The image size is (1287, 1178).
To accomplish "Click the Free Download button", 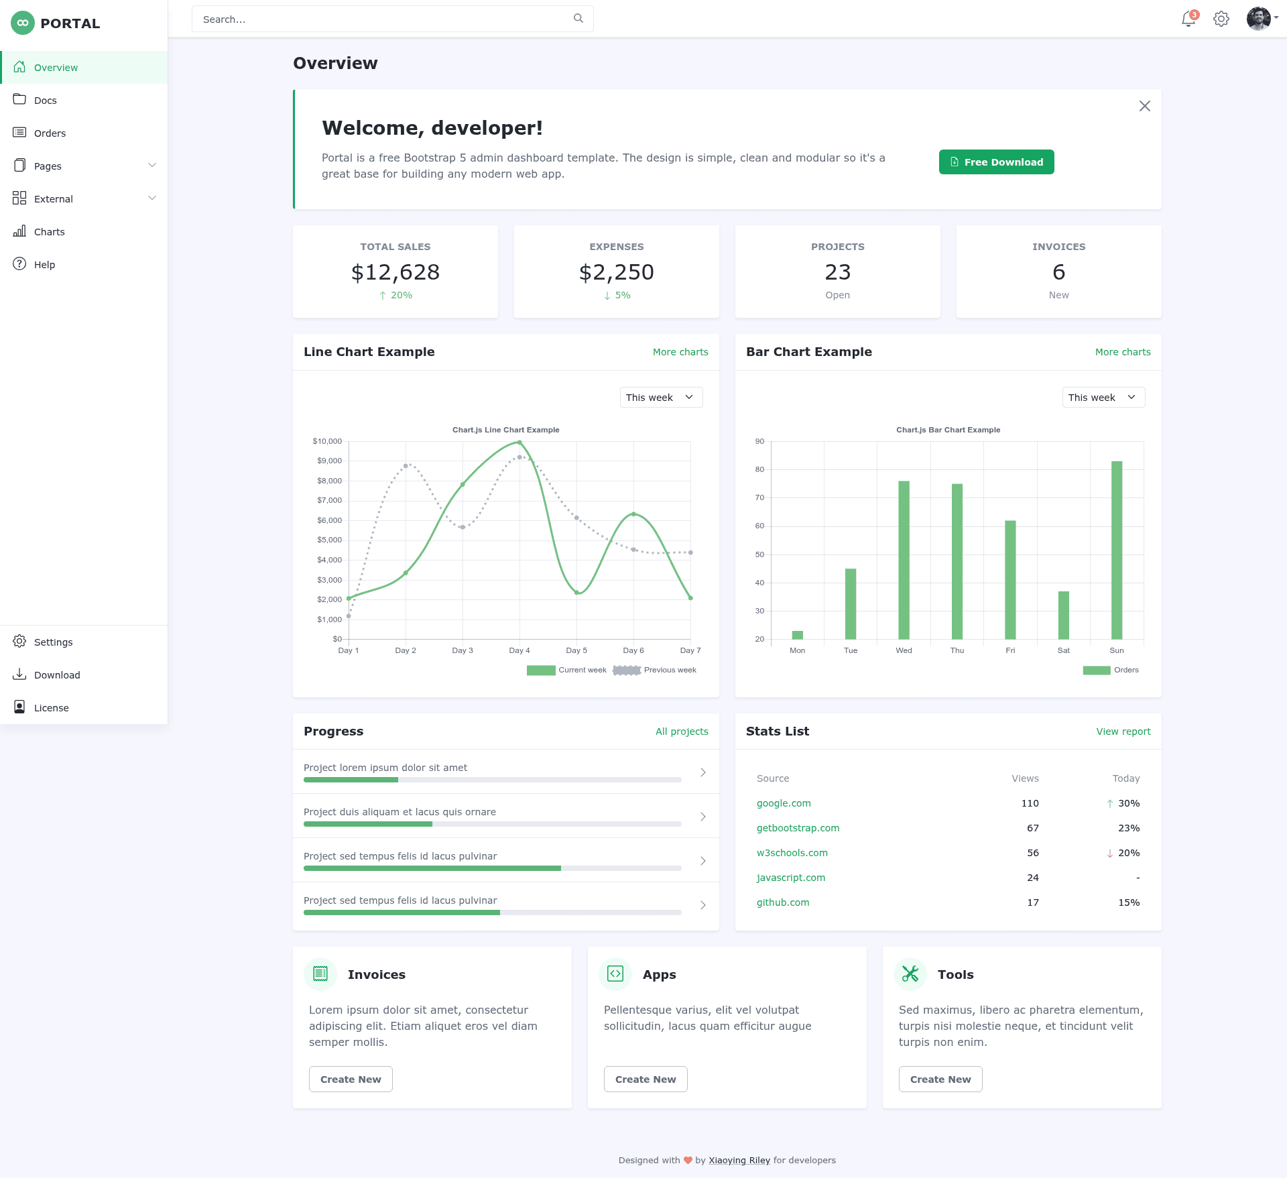I will (996, 162).
